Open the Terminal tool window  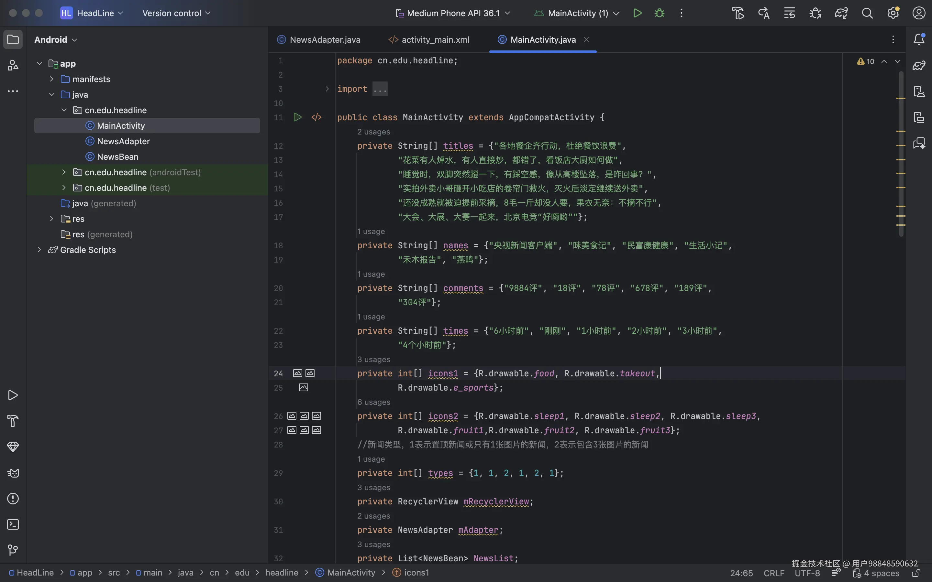(x=13, y=524)
